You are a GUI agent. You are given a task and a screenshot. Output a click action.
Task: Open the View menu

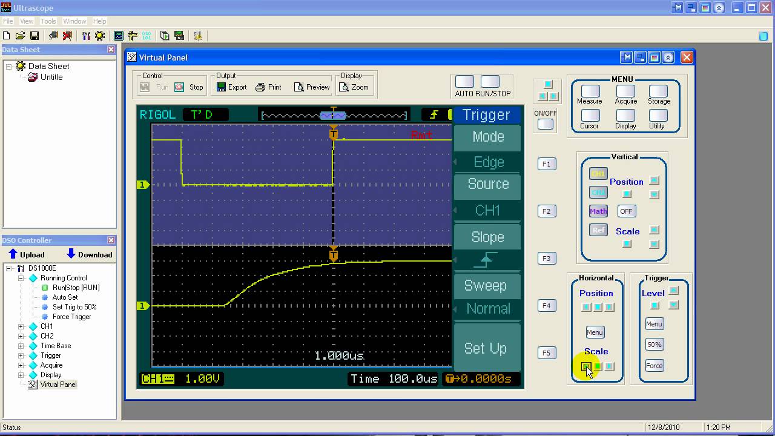pos(27,21)
